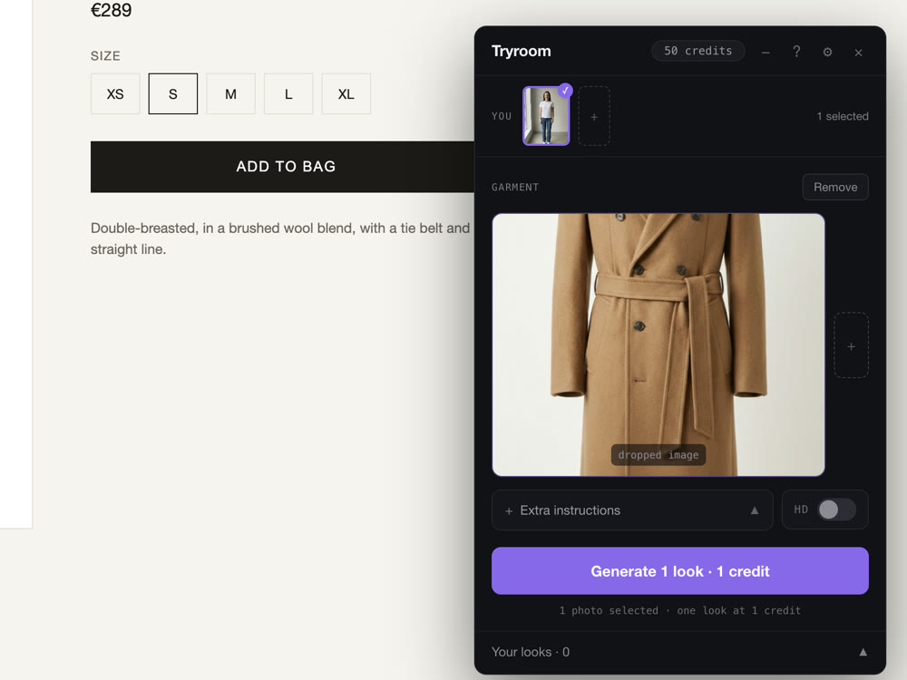
Task: Add another garment with the plus slot
Action: [851, 345]
